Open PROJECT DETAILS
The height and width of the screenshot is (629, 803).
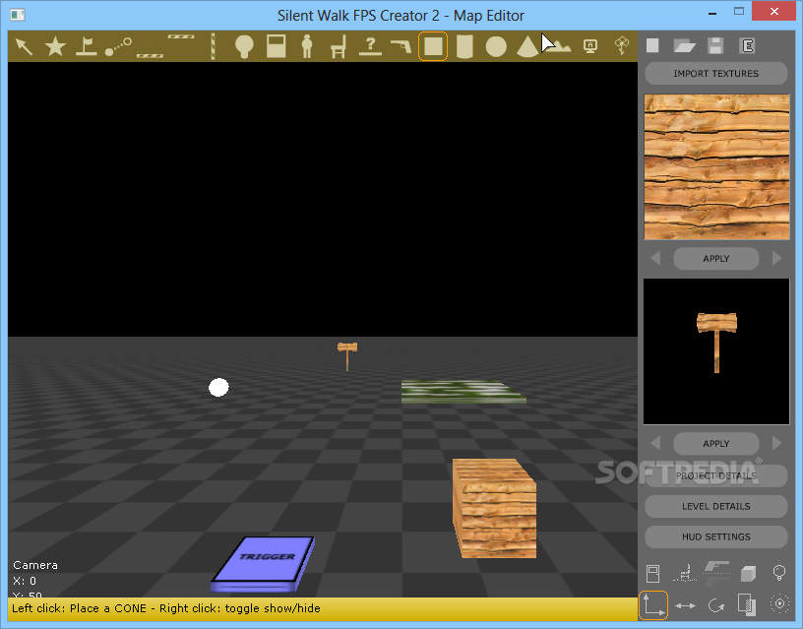click(716, 475)
